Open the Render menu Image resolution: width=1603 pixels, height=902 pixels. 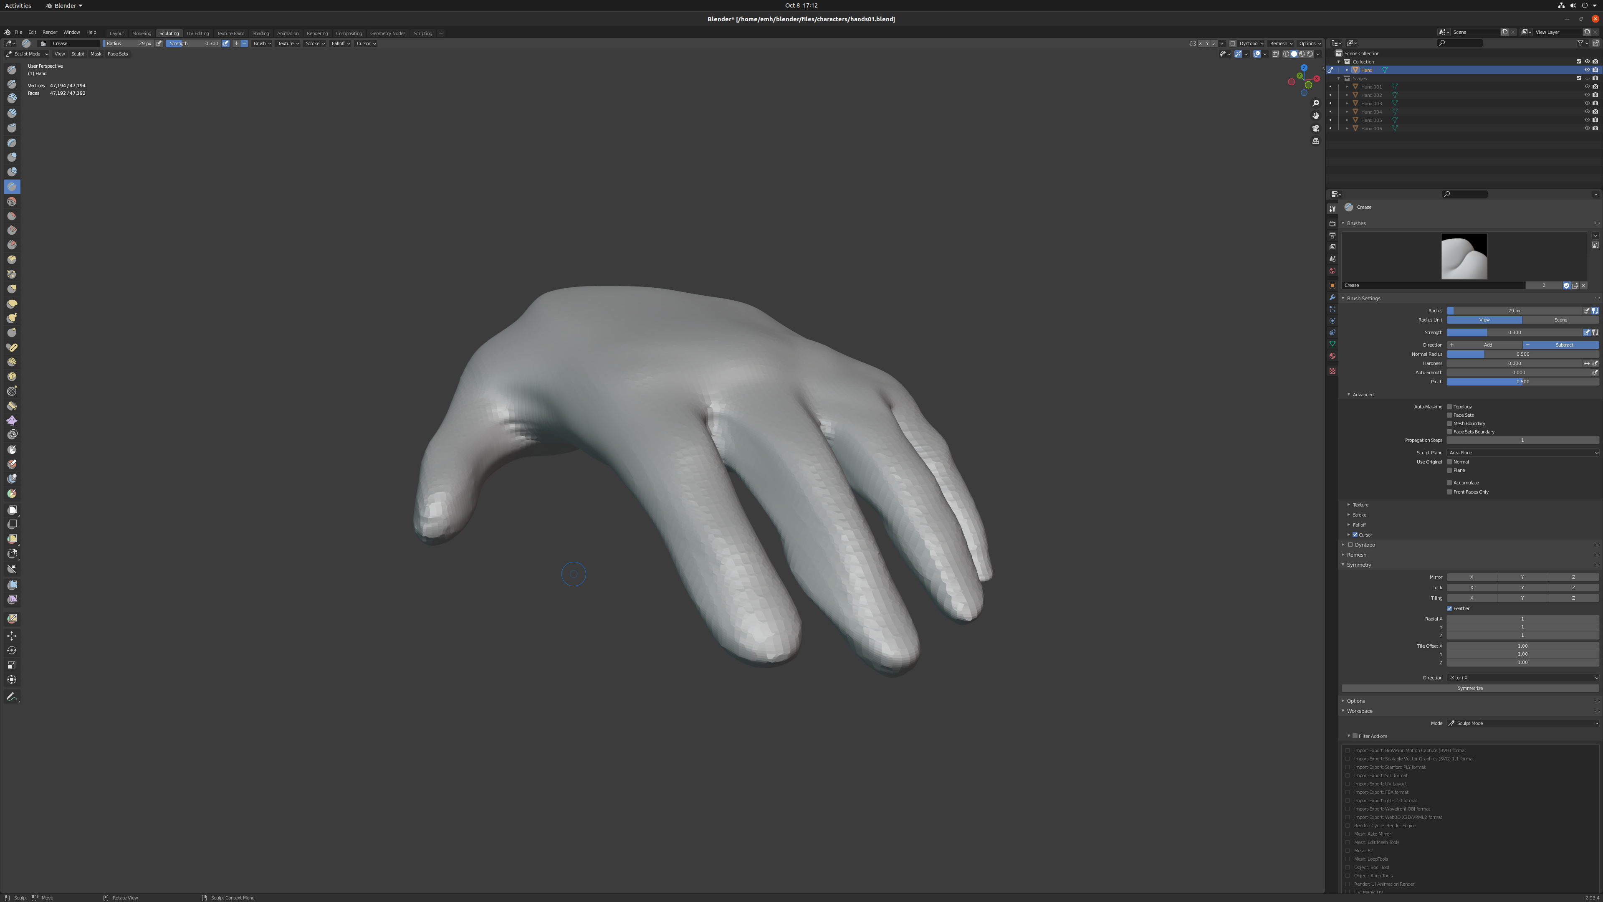50,33
